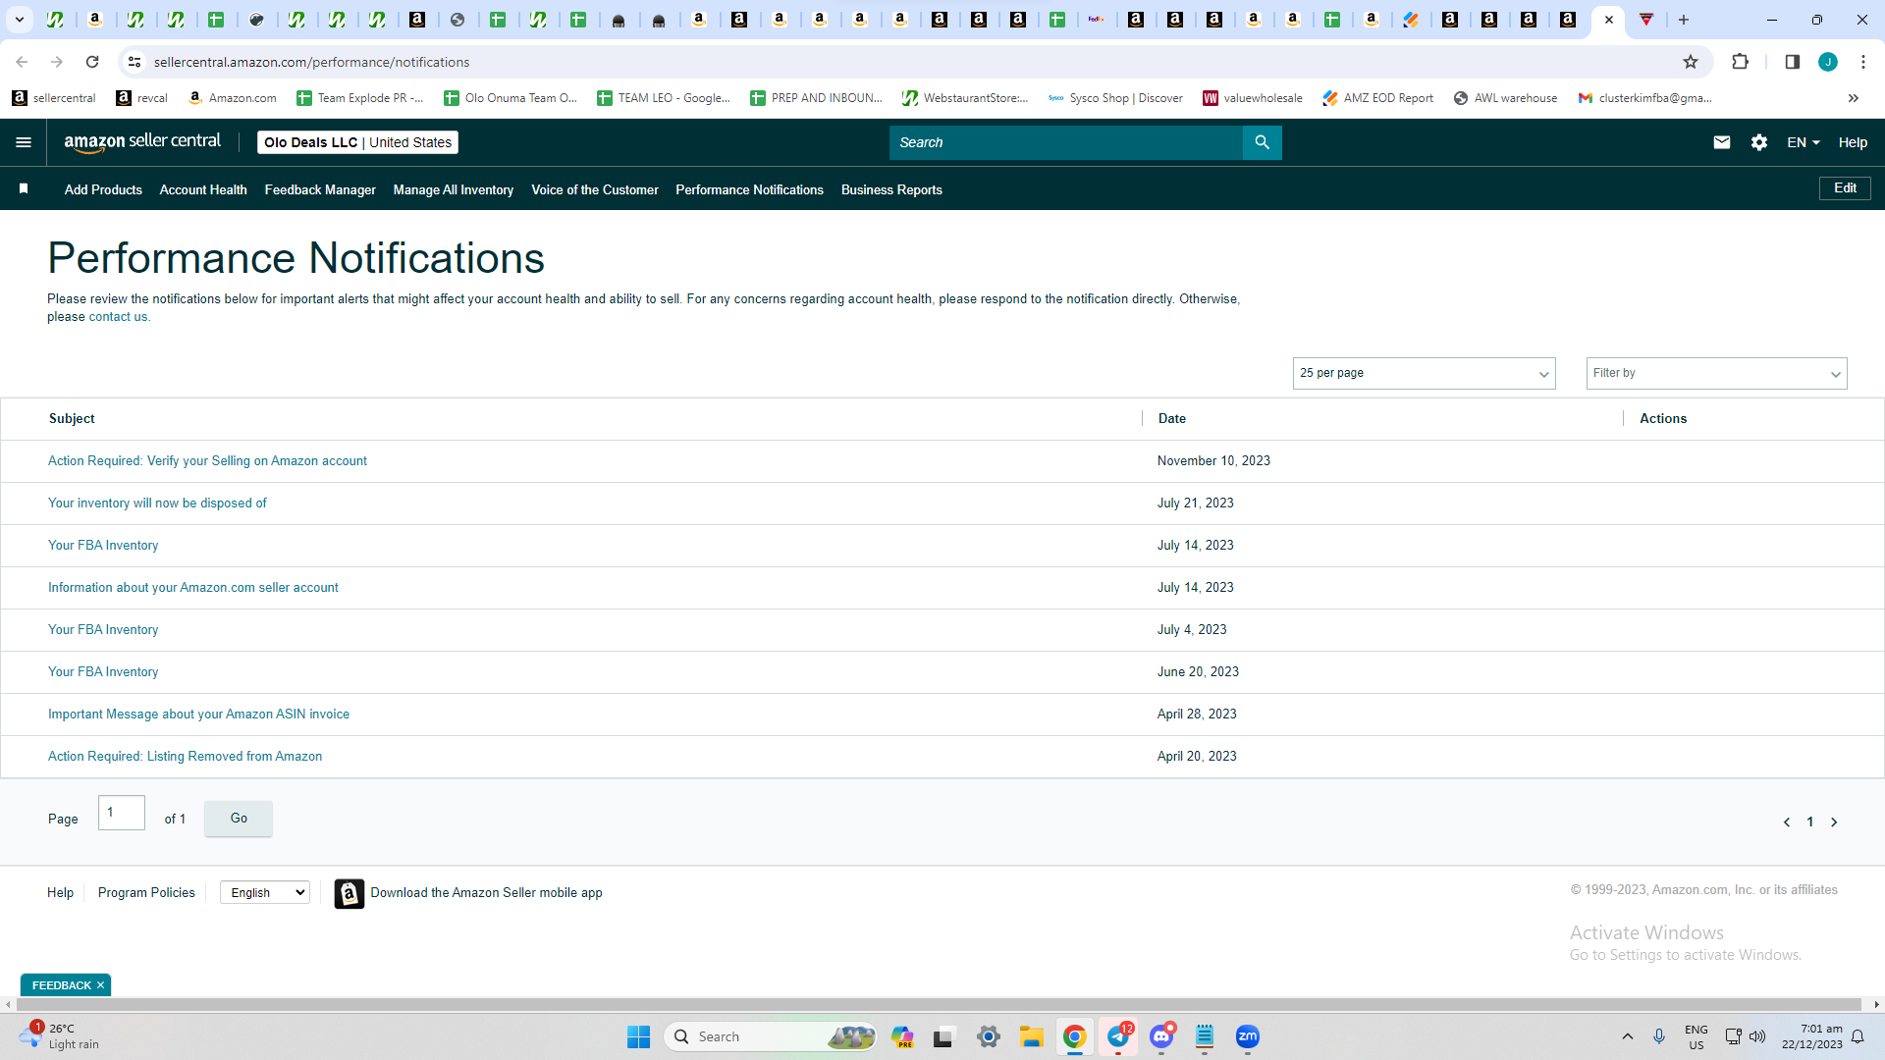The height and width of the screenshot is (1060, 1885).
Task: Open the browser side panel icon
Action: click(1792, 62)
